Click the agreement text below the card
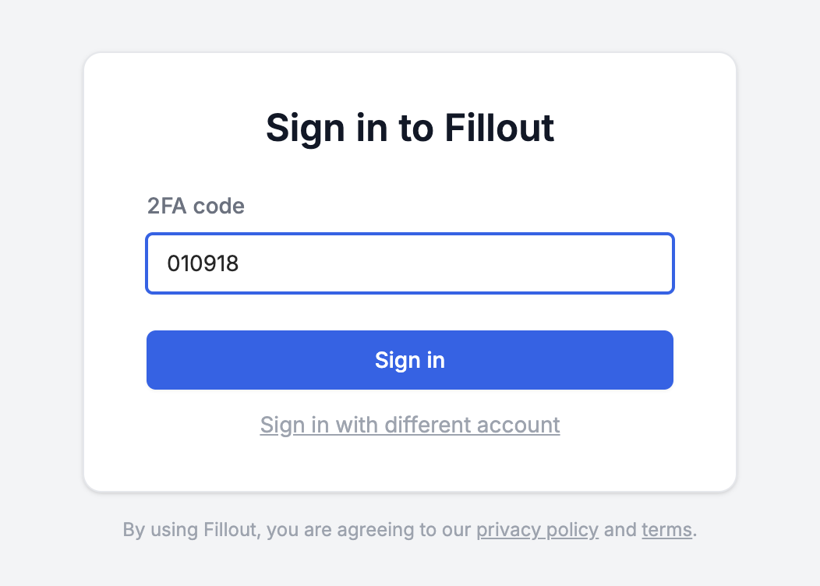The width and height of the screenshot is (820, 586). 409,530
